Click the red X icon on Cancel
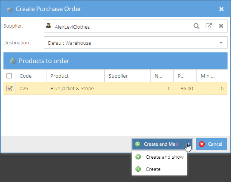 (202, 144)
